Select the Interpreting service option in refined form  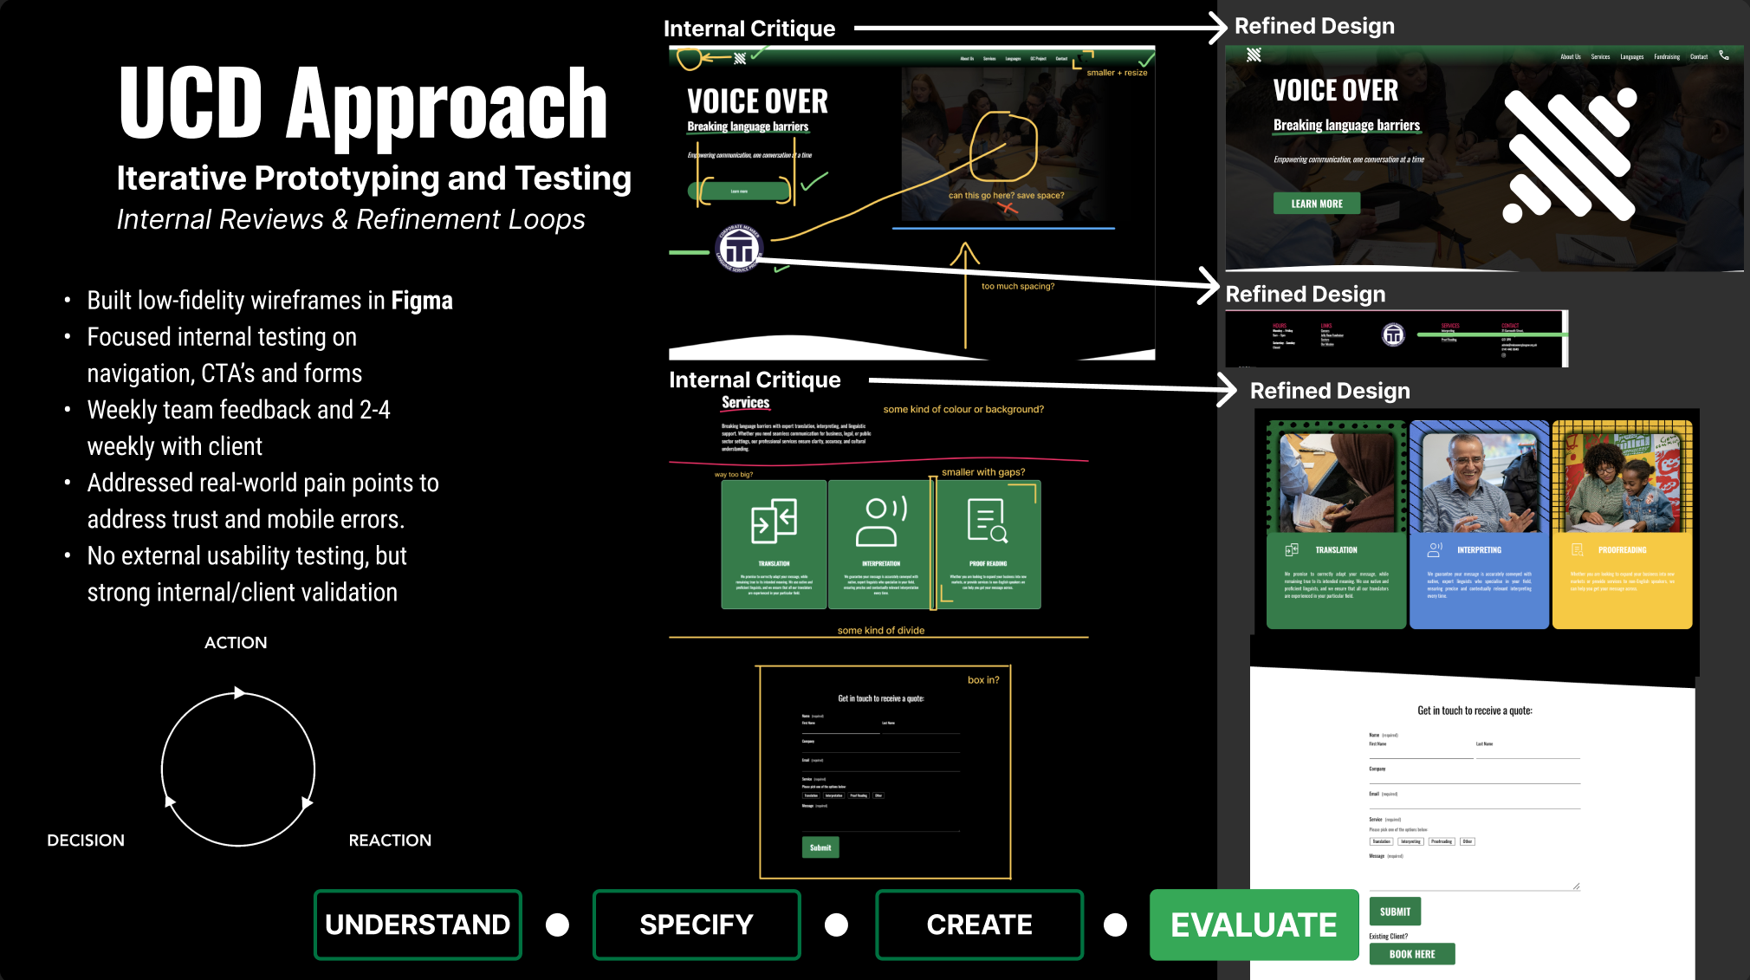point(1410,841)
